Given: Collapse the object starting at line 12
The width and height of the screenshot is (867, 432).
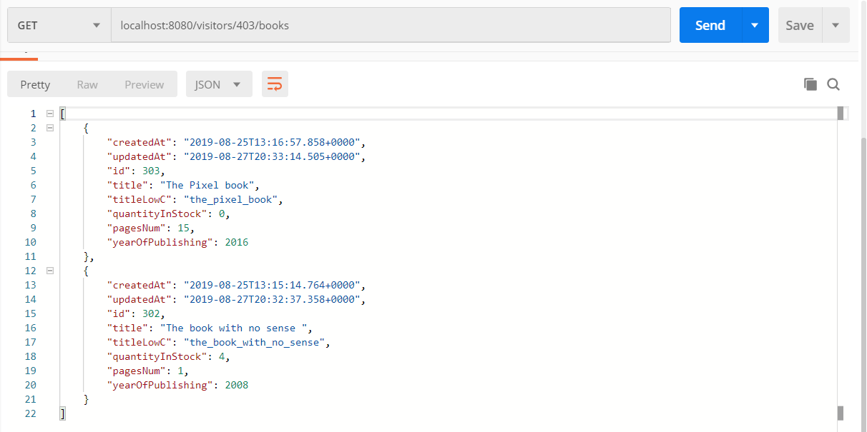Looking at the screenshot, I should pos(50,271).
